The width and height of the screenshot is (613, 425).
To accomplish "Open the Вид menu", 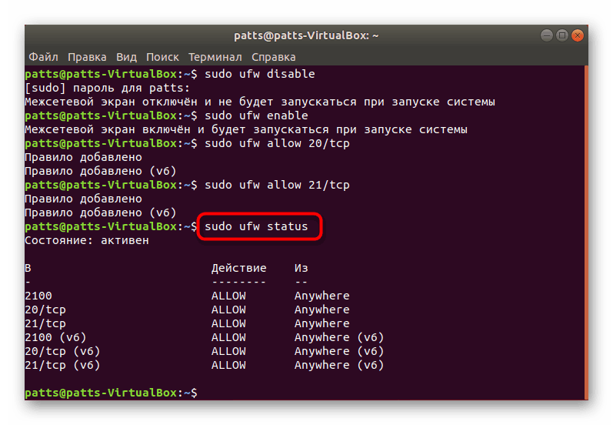I will [126, 57].
